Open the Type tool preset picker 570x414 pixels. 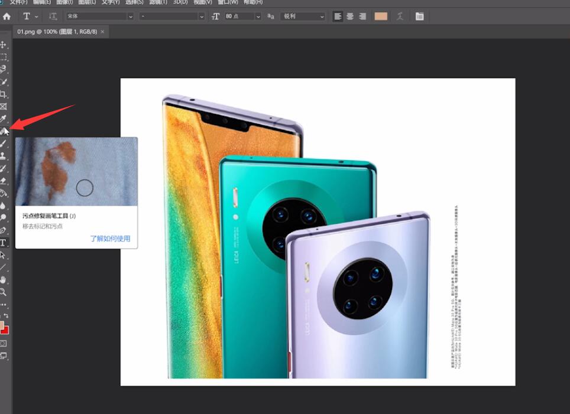click(30, 17)
